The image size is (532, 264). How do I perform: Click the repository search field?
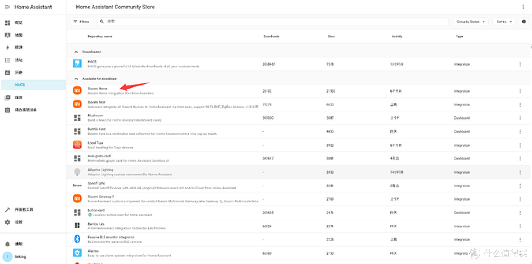272,21
